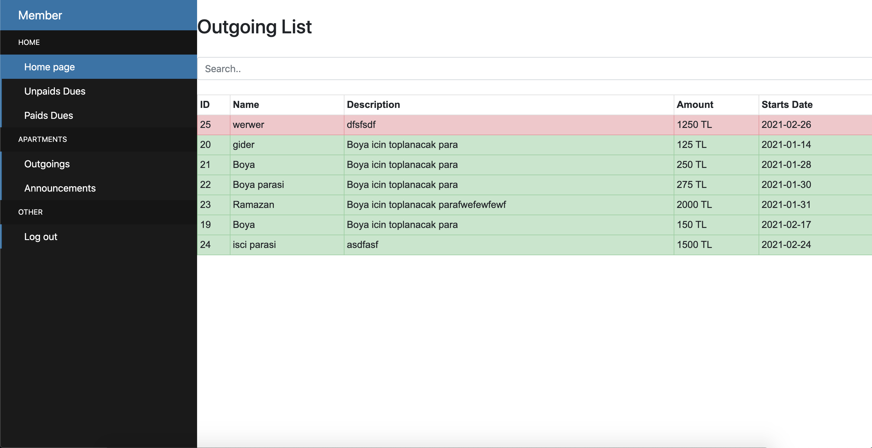
Task: Click the 2000 TL amount cell
Action: pos(694,204)
